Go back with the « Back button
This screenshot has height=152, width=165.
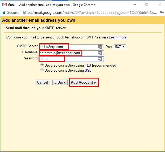tap(60, 82)
